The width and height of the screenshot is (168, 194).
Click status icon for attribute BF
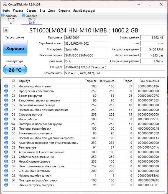point(6,138)
